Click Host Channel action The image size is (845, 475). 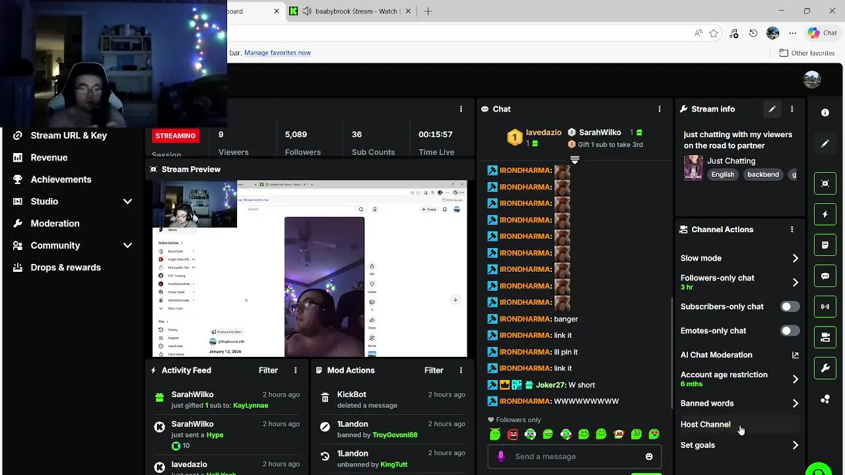click(x=705, y=424)
